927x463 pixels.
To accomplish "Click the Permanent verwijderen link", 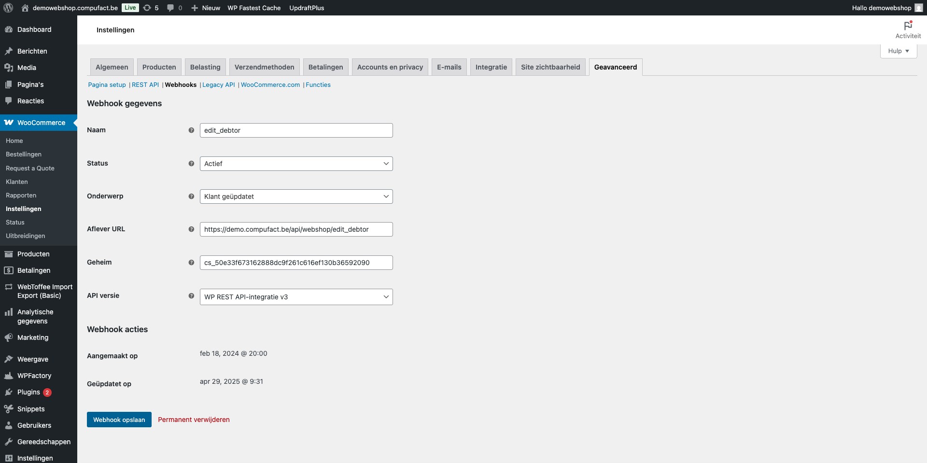I will (194, 420).
